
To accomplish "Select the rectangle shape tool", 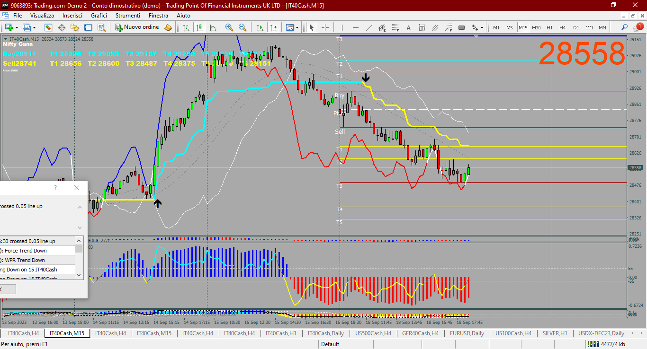I will tap(461, 27).
